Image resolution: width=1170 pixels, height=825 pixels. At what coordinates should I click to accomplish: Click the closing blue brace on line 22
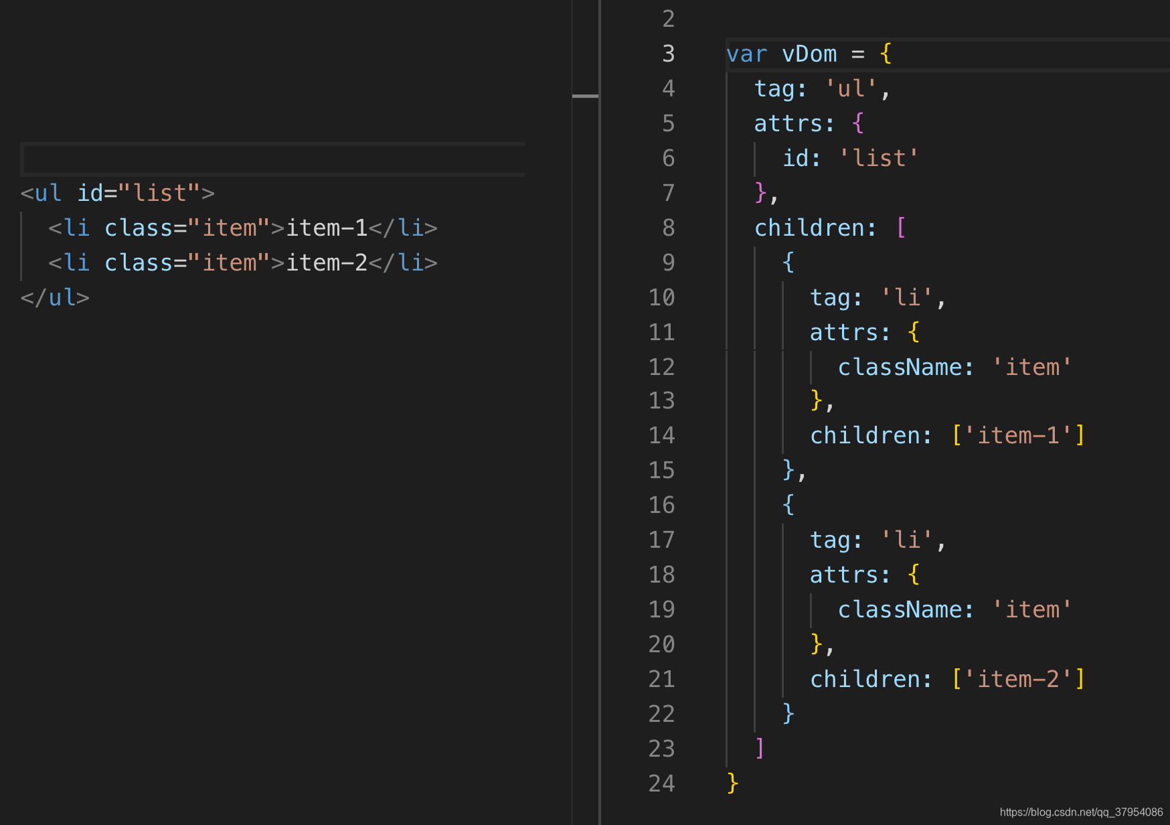click(x=788, y=714)
